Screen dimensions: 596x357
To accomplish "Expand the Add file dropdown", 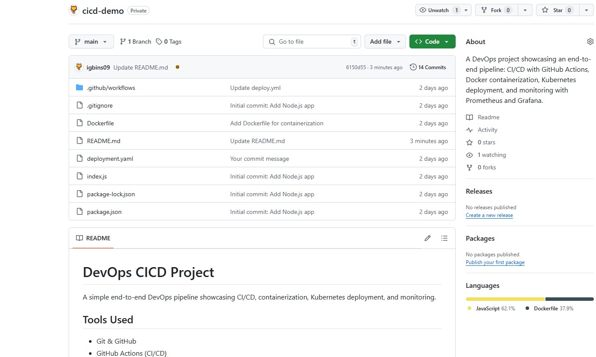I will click(385, 41).
